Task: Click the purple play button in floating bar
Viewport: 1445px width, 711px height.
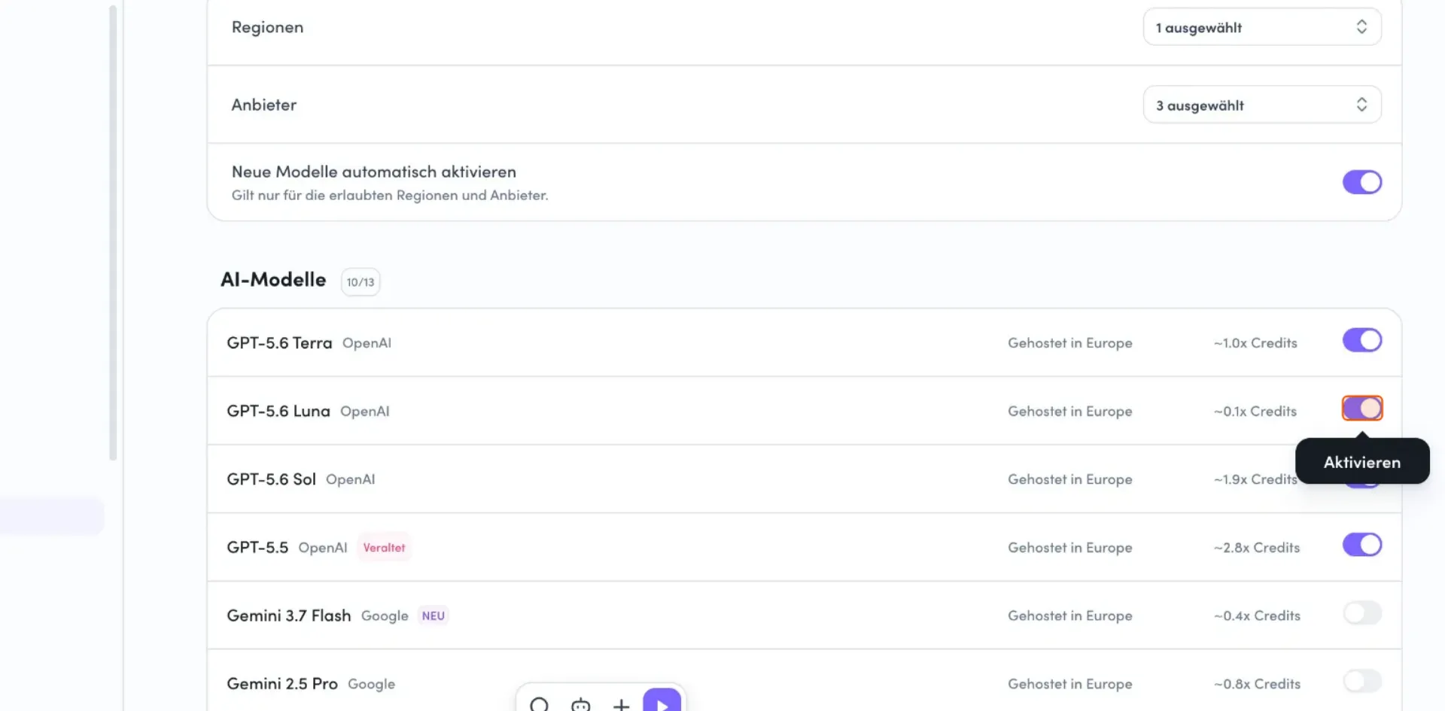Action: 662,700
